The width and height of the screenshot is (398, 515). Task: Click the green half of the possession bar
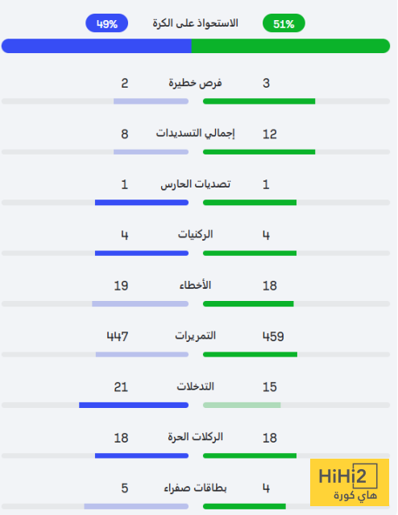291,46
